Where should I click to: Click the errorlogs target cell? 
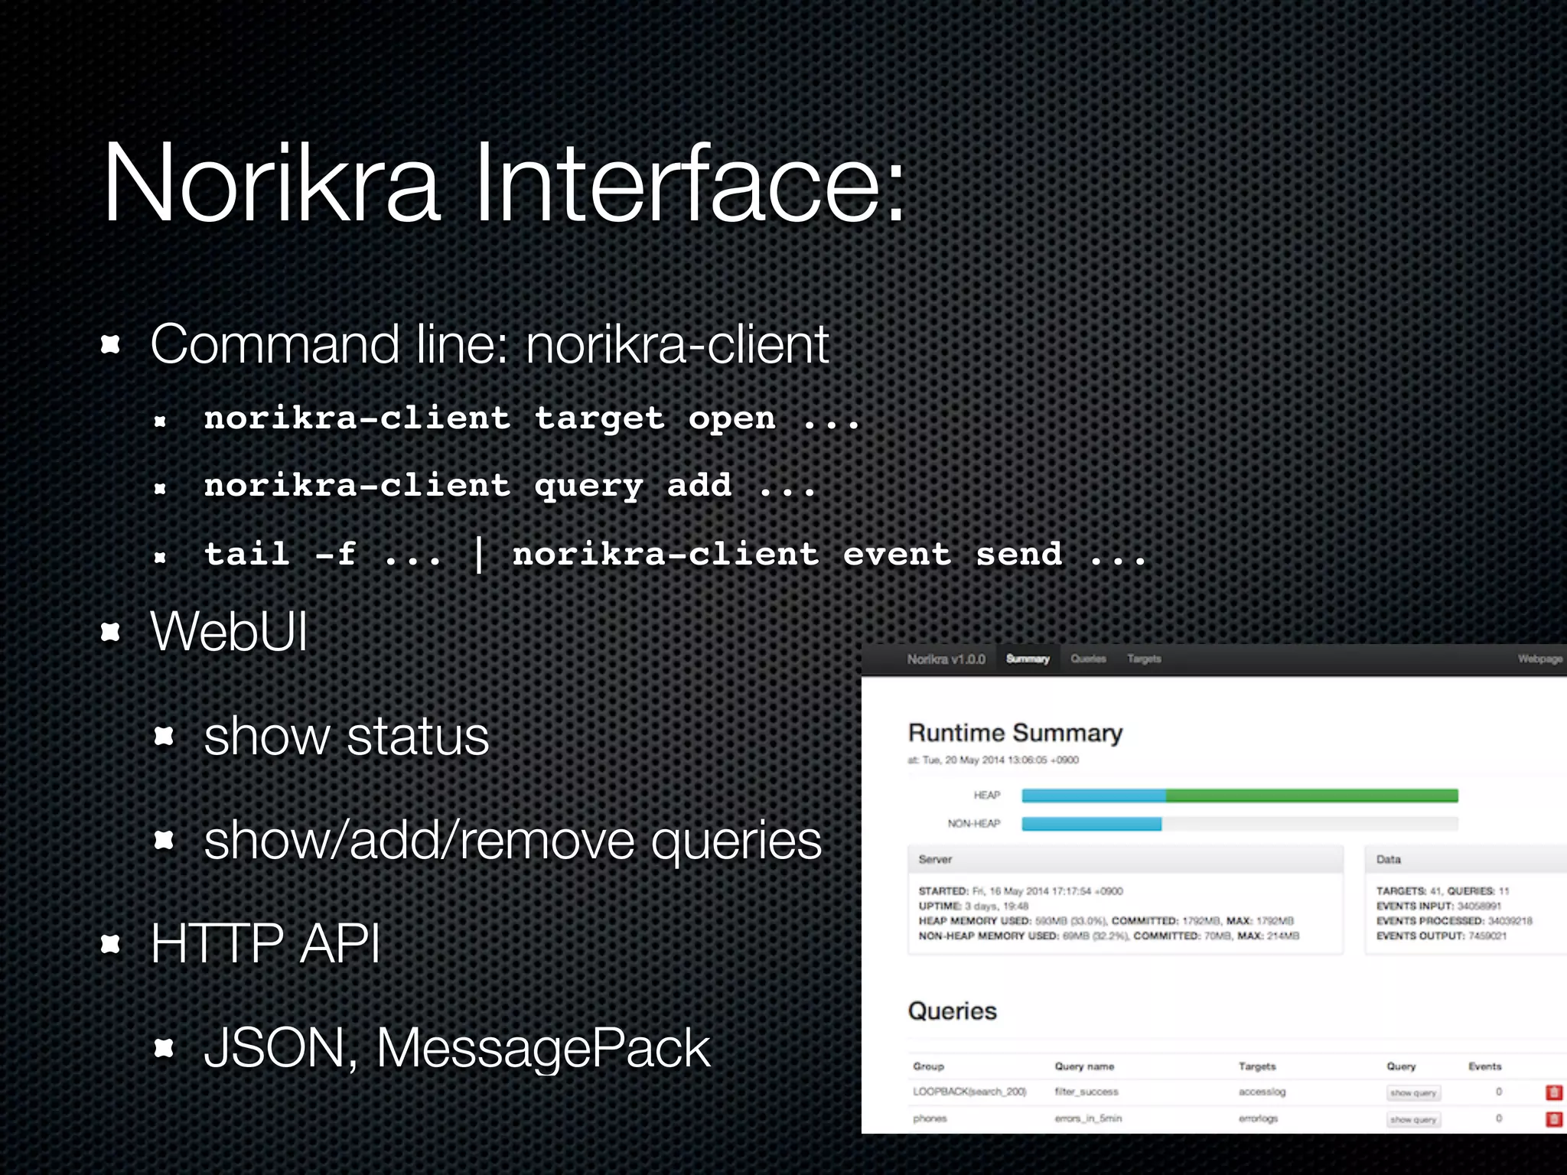click(1259, 1118)
